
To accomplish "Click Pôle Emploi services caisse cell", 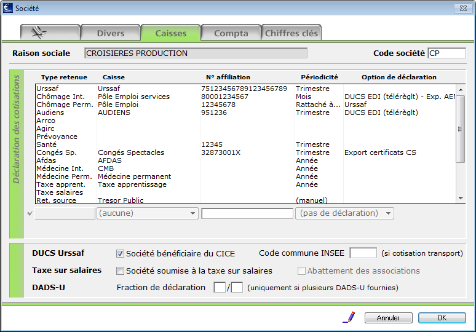I will pos(133,97).
